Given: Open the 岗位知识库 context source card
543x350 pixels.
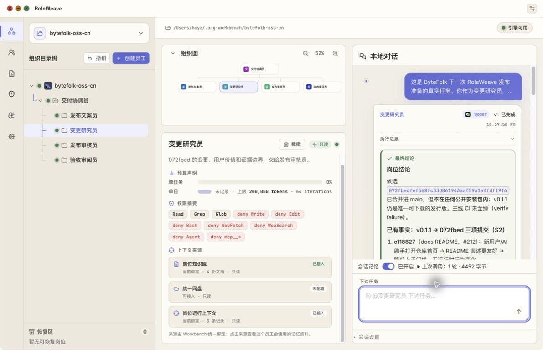Looking at the screenshot, I should [250, 267].
